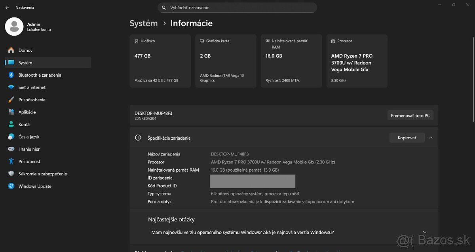Click Kopírovať to copy device specifications
The height and width of the screenshot is (252, 475).
click(407, 137)
